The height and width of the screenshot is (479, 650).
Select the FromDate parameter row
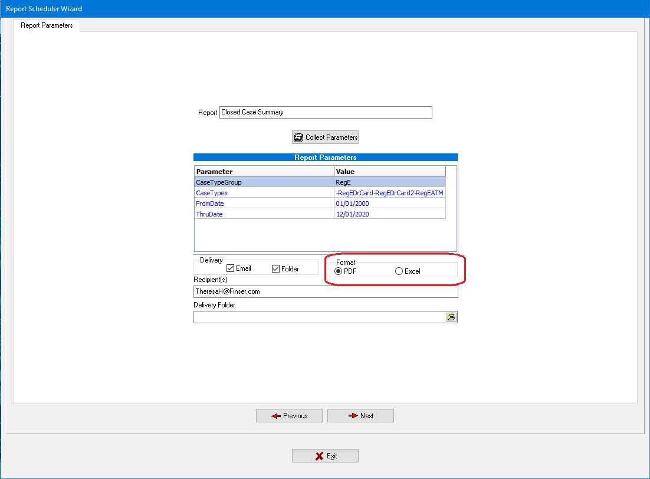[264, 204]
